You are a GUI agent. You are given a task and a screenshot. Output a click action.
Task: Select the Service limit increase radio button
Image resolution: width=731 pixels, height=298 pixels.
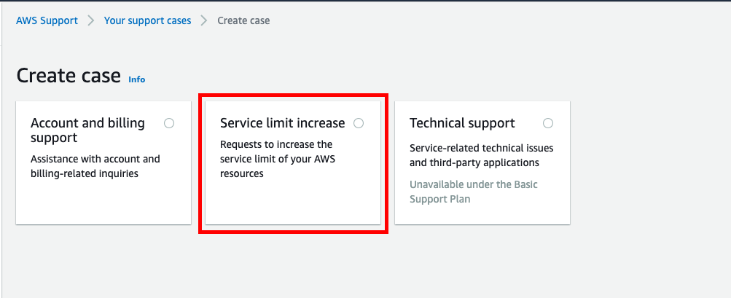359,123
